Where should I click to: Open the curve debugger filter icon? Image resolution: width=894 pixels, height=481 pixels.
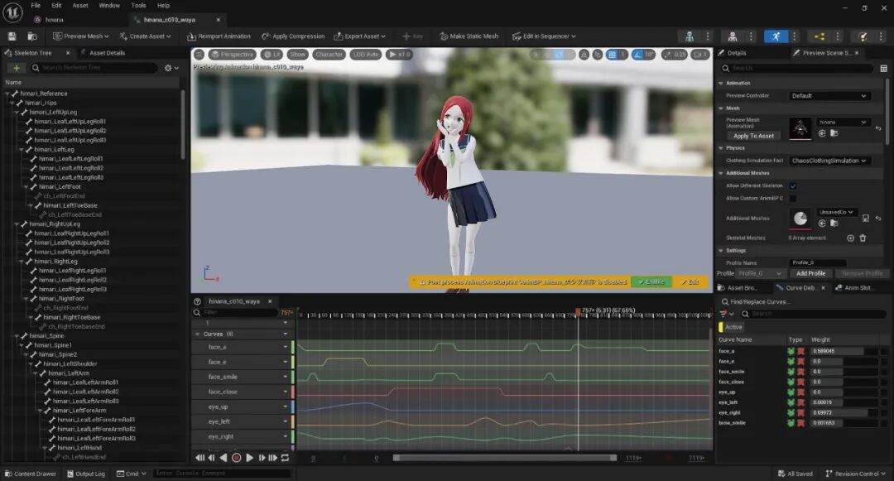point(727,314)
